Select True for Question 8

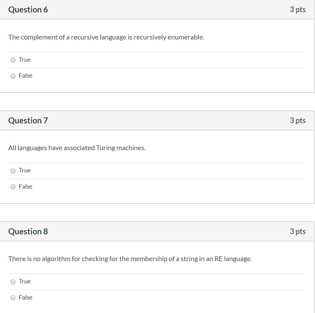pos(13,281)
